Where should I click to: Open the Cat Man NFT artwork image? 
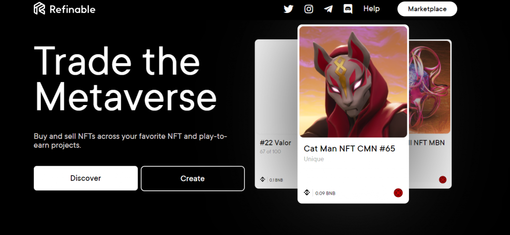coord(353,82)
